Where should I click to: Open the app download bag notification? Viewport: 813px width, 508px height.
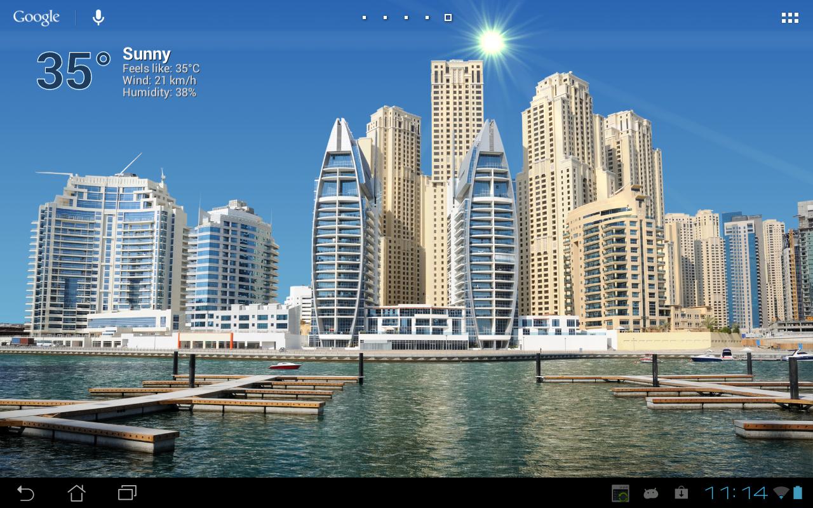(681, 493)
